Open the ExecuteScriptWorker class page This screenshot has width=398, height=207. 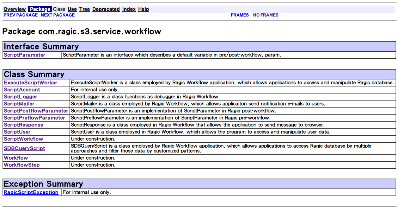pyautogui.click(x=30, y=83)
